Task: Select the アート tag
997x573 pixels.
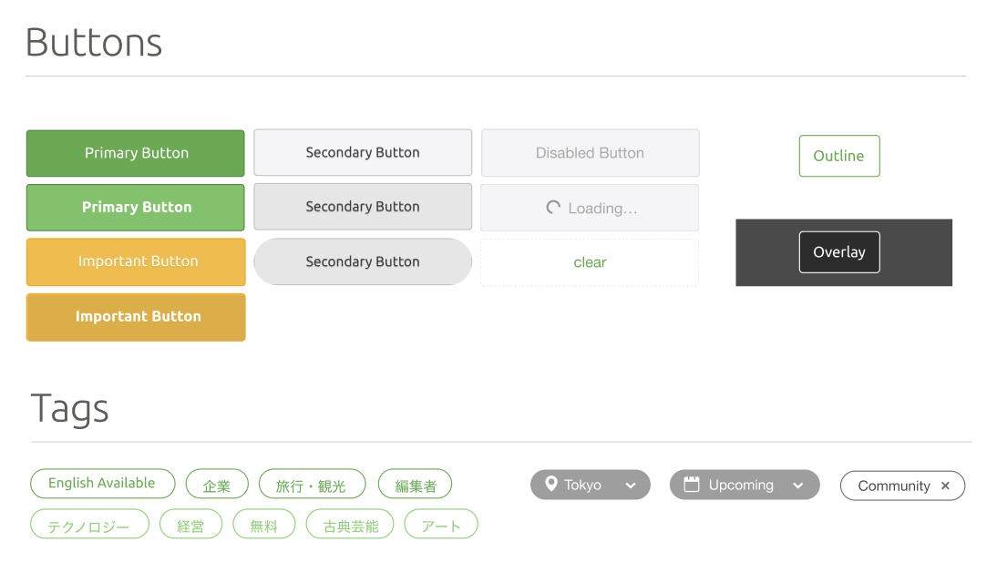Action: point(441,524)
